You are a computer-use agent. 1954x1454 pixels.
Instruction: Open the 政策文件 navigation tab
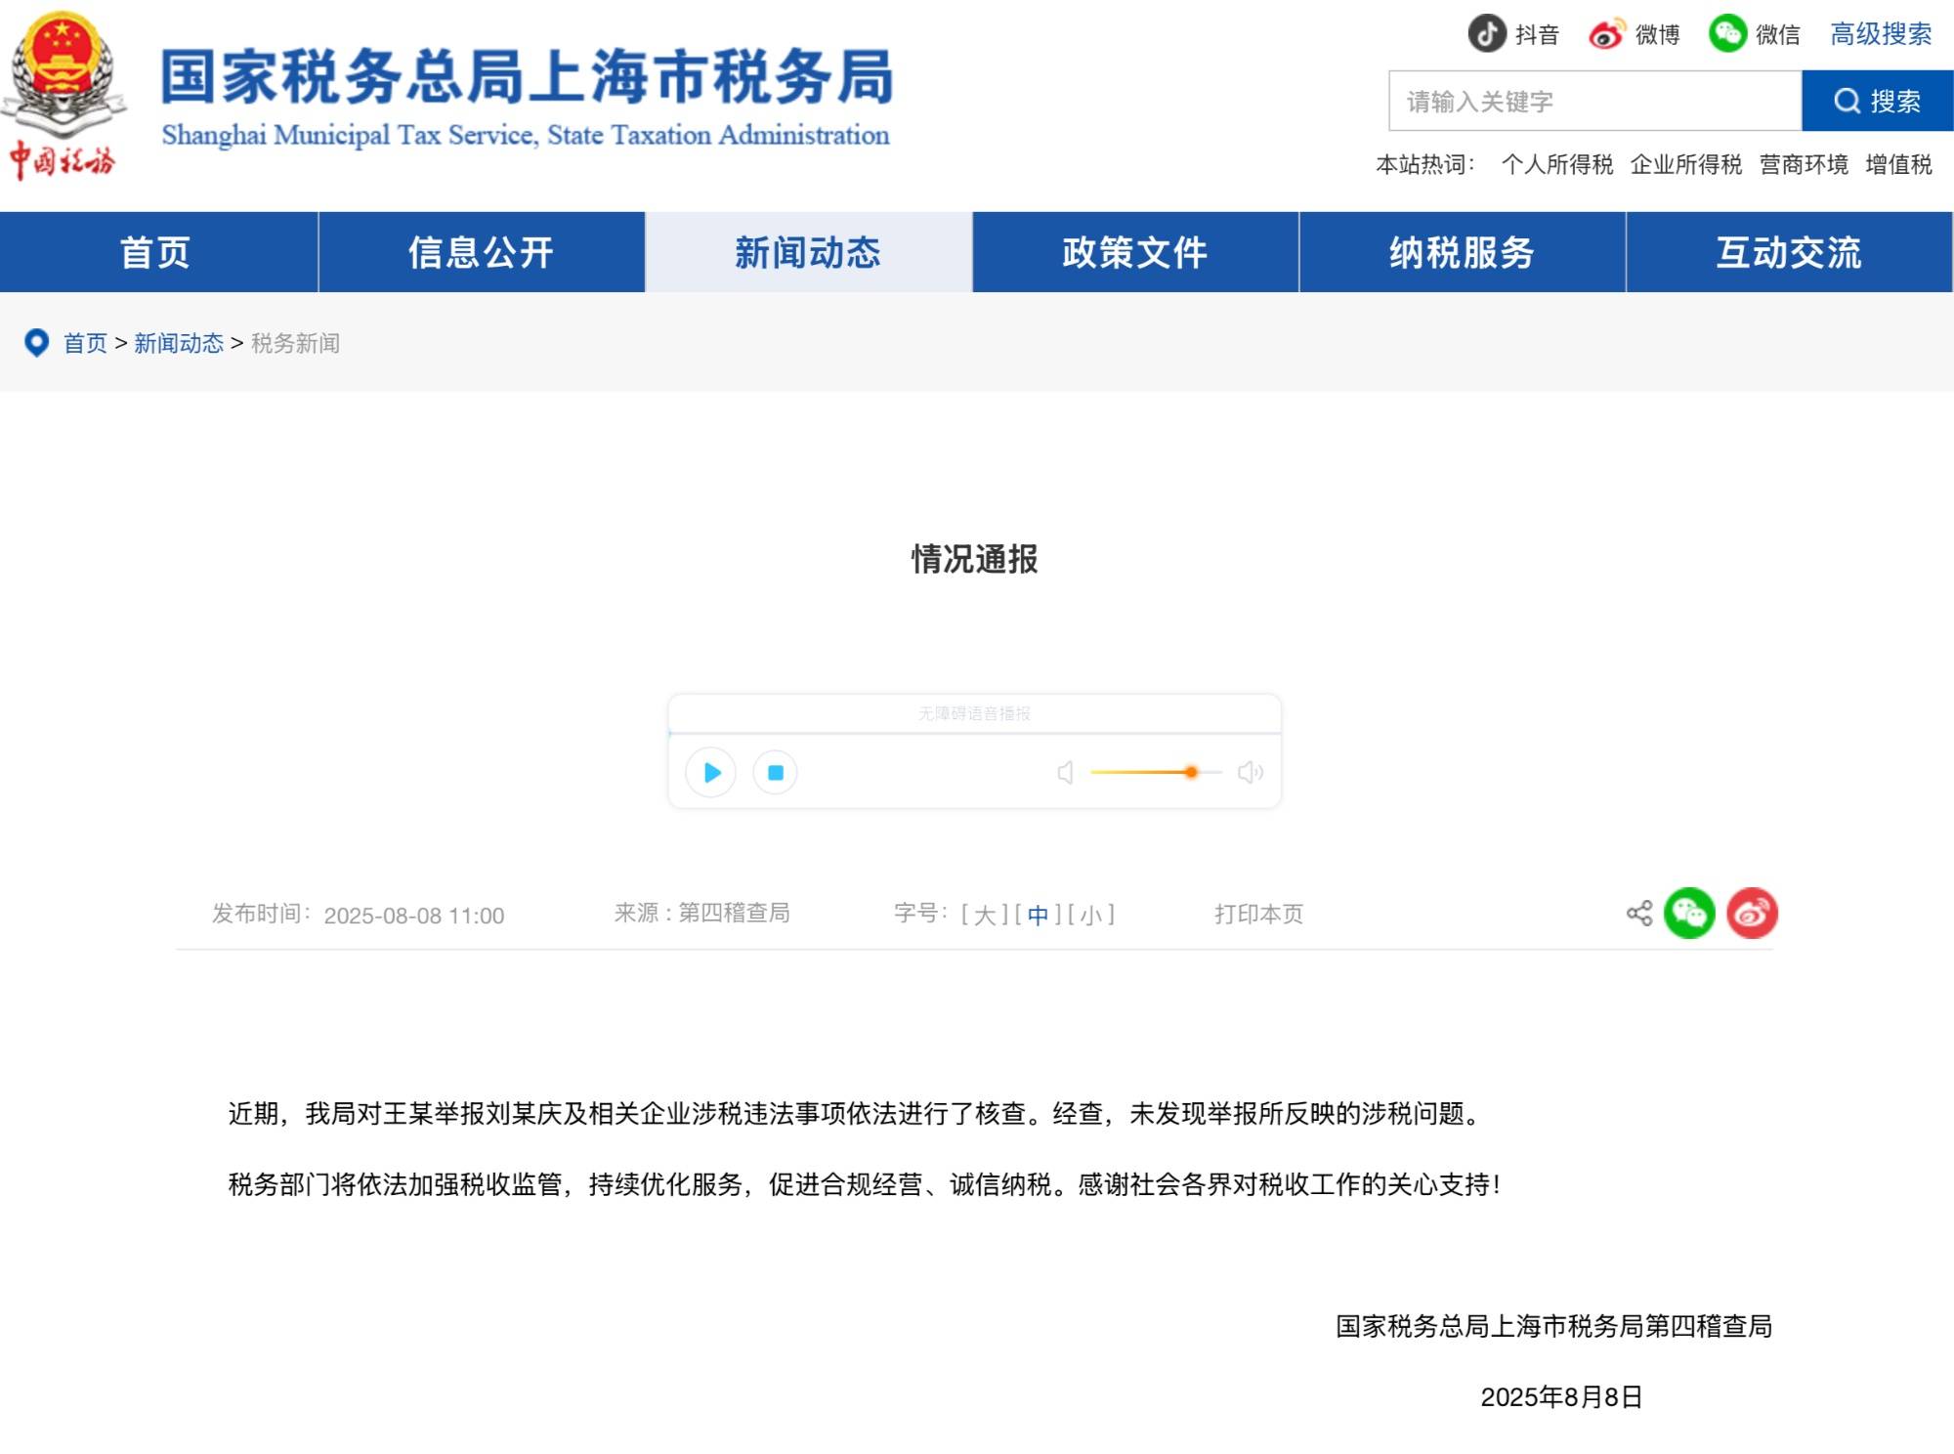pos(1134,252)
